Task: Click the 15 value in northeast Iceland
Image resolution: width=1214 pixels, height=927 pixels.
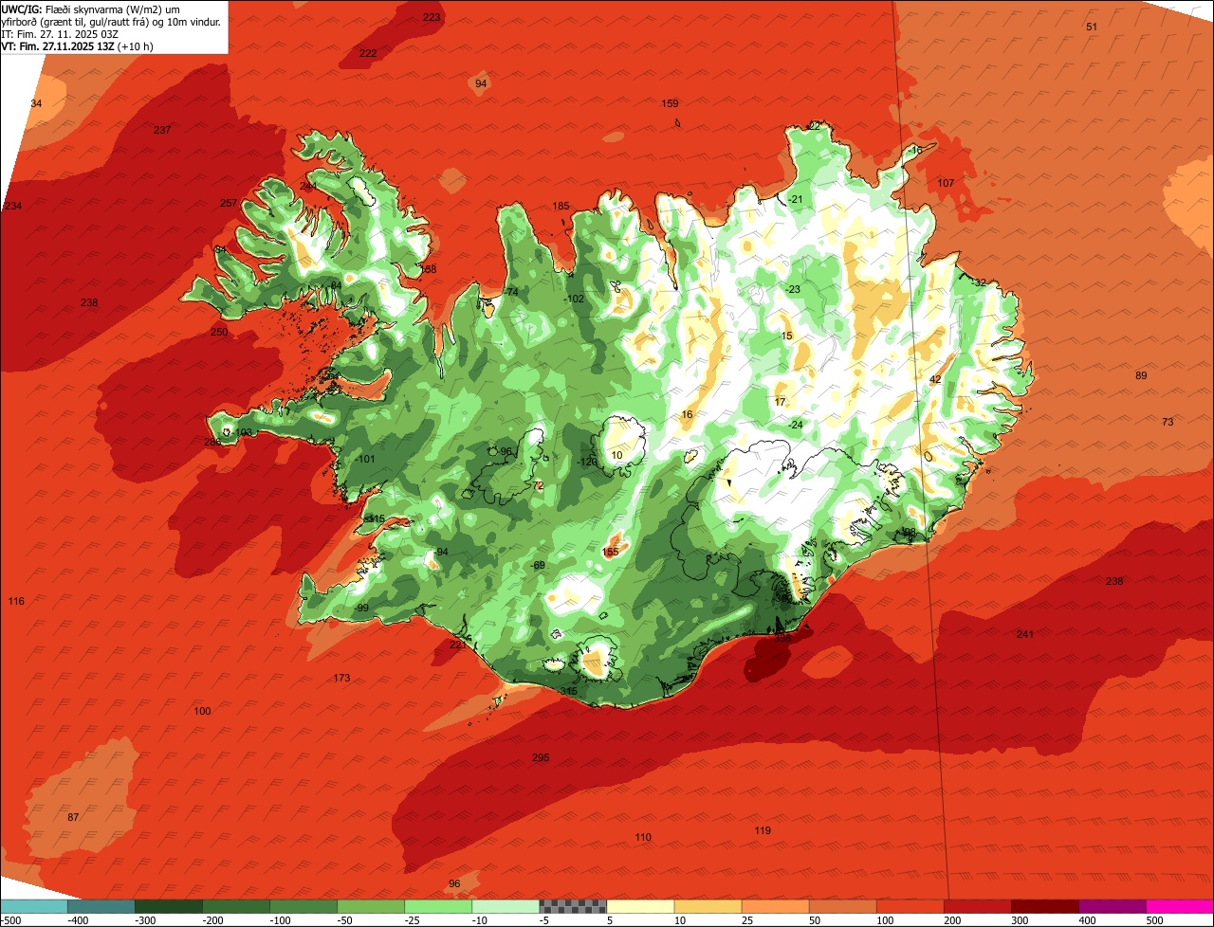Action: (x=786, y=336)
